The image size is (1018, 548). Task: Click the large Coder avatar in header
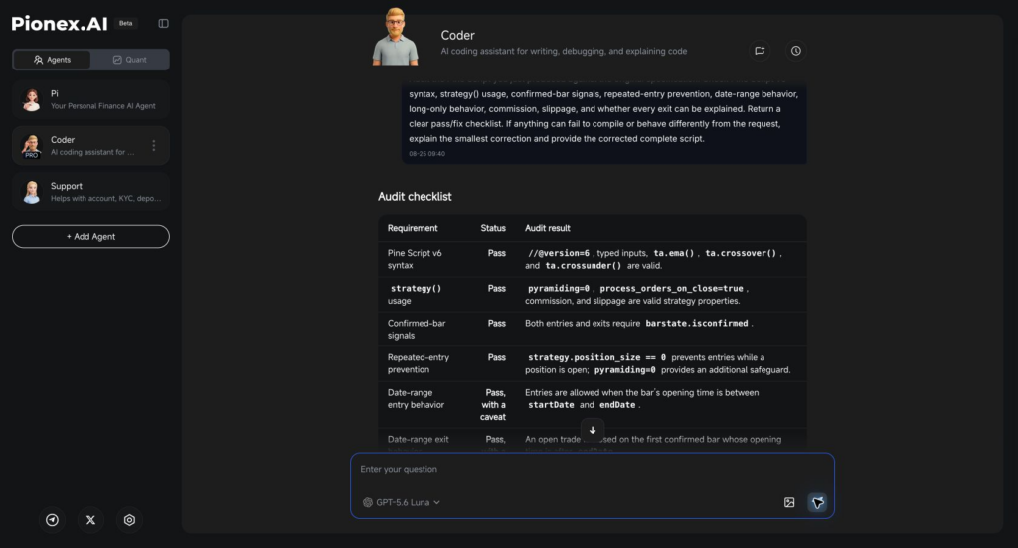point(396,37)
